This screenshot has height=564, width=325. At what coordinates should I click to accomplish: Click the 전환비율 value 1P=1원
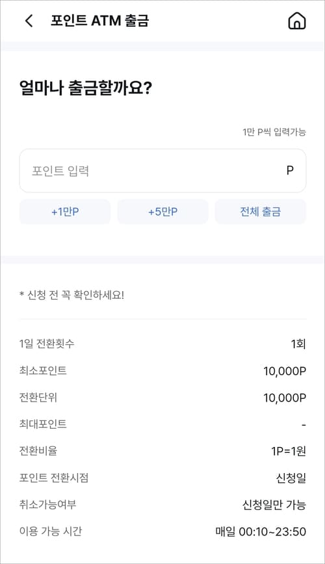[289, 451]
